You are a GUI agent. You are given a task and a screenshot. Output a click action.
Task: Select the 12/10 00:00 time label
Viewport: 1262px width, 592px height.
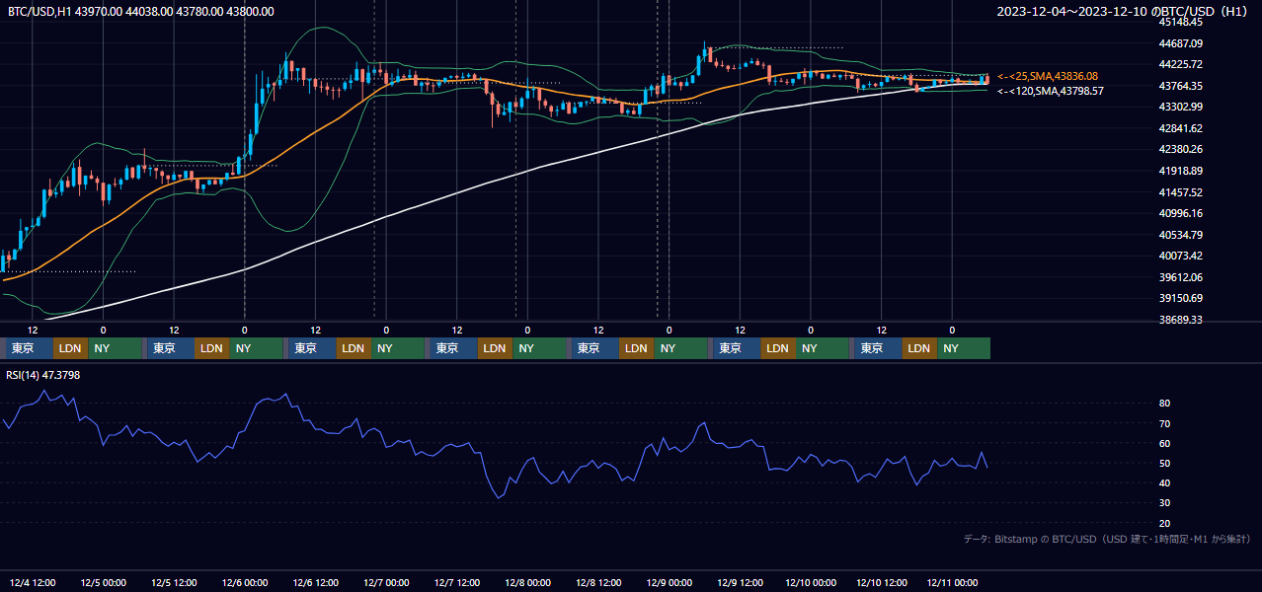[x=811, y=583]
